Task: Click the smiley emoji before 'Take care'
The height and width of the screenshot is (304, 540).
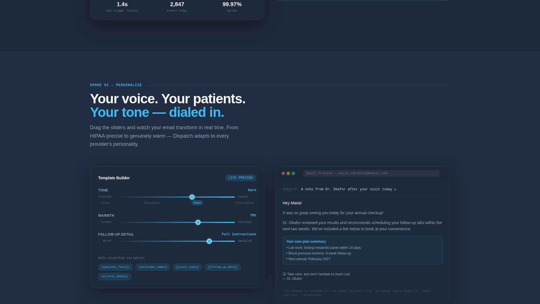Action: point(284,274)
